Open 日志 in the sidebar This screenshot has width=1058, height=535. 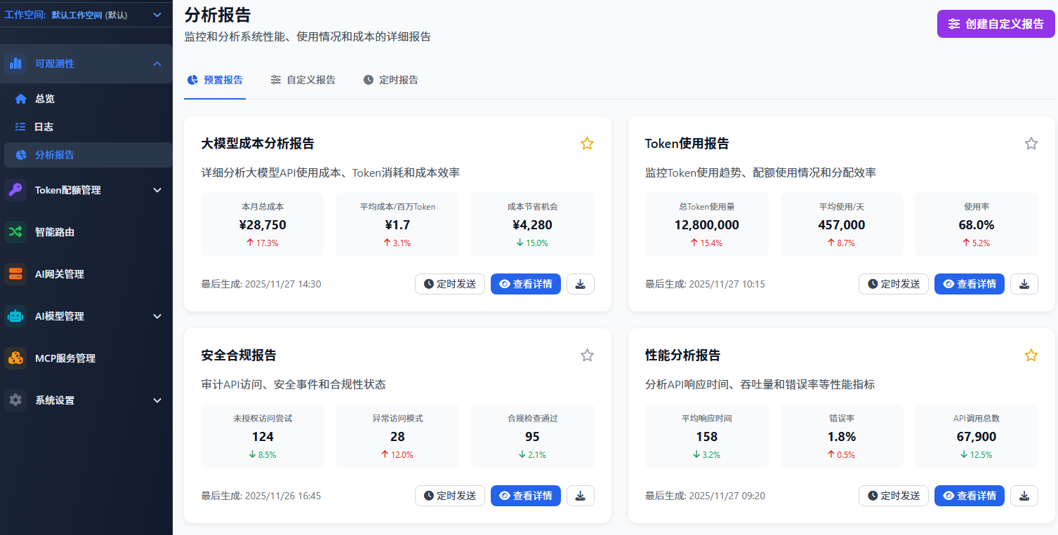88,127
